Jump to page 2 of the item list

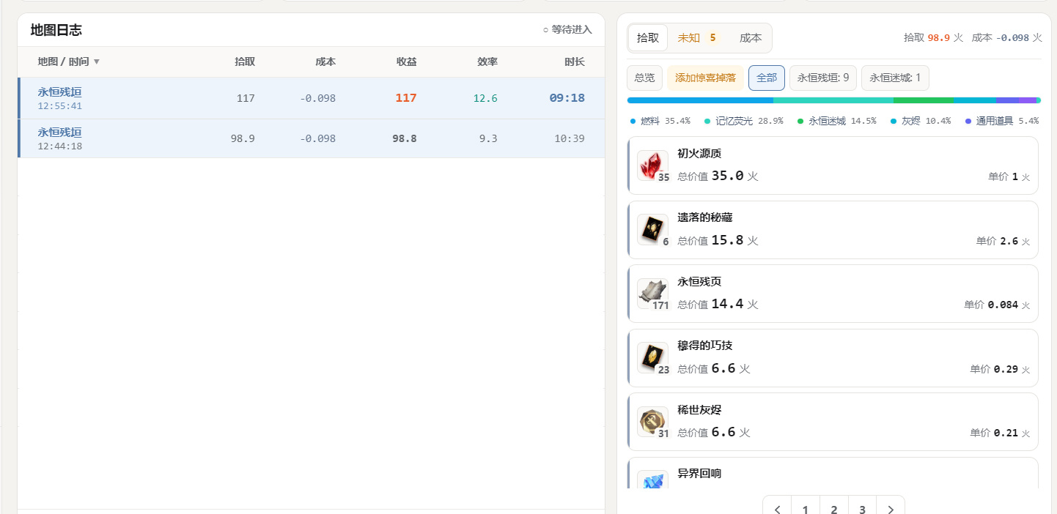(x=834, y=510)
